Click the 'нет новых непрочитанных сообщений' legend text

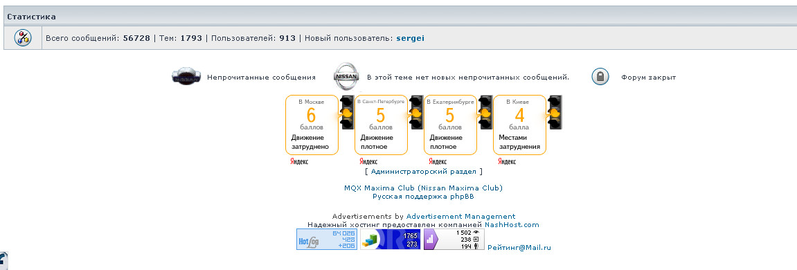[x=468, y=78]
